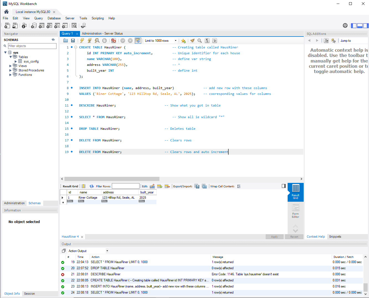Open the schema inspector icon
This screenshot has height=298, width=369.
pyautogui.click(x=24, y=25)
